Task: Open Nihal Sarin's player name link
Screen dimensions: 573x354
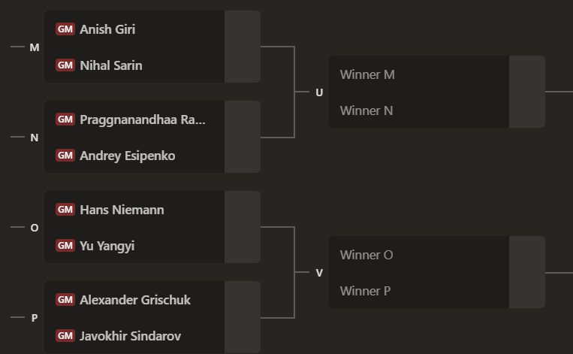Action: [110, 65]
